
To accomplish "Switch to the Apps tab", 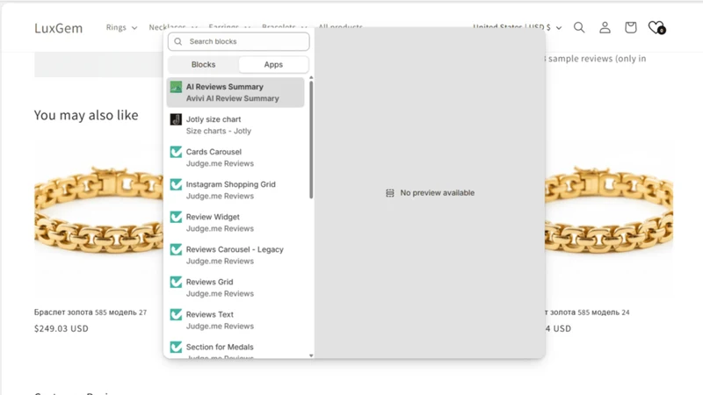I will tap(273, 64).
